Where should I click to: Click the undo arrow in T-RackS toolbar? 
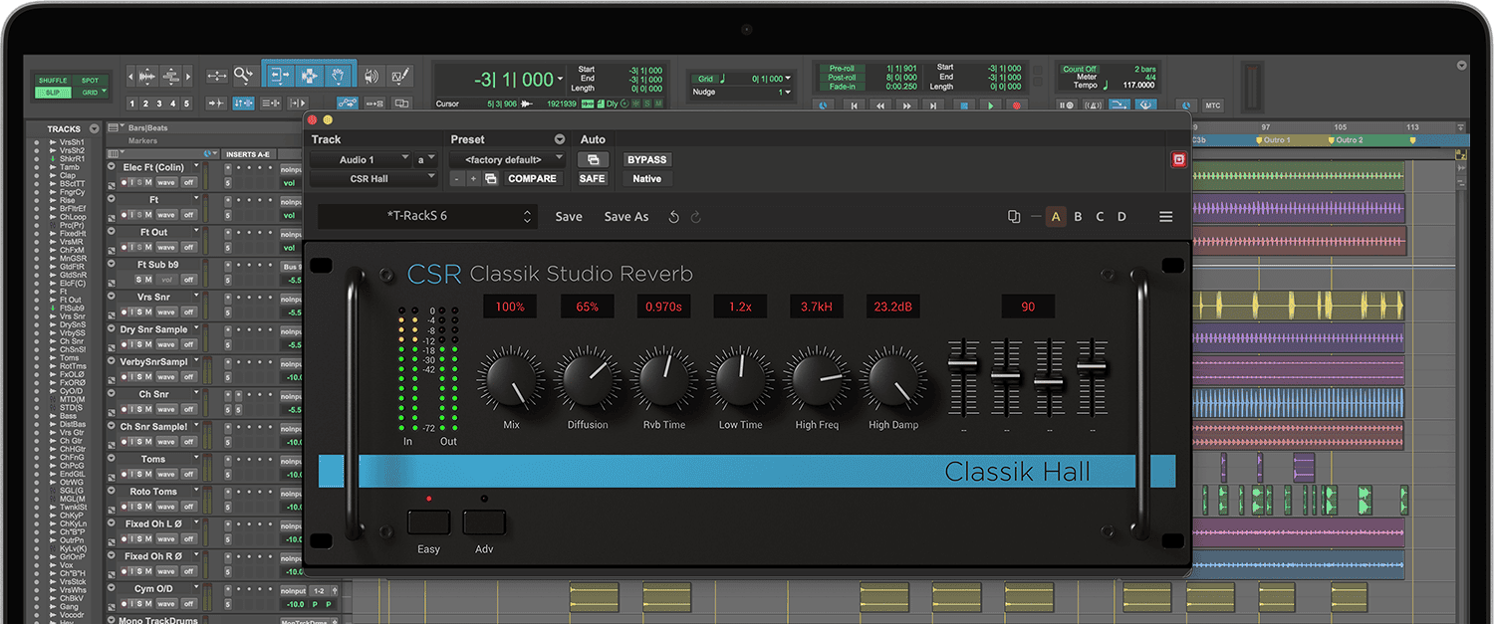(674, 217)
